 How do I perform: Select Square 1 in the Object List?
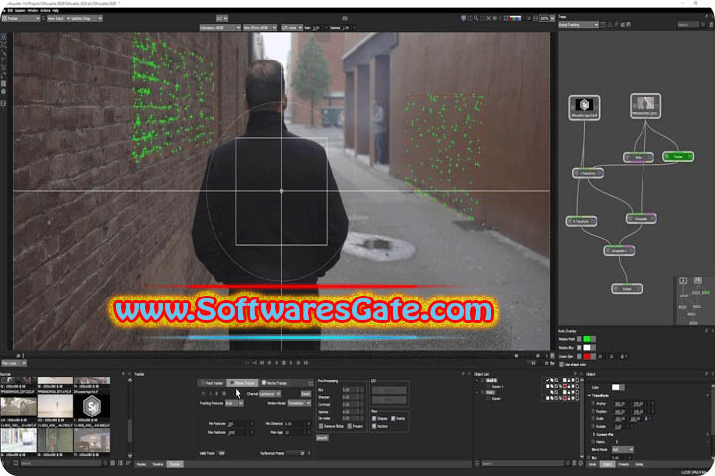pos(498,387)
